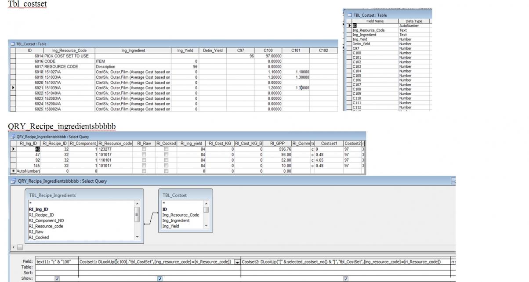Image resolution: width=529 pixels, height=282 pixels.
Task: Click the TBL_Costset design view window icon
Action: (349, 15)
